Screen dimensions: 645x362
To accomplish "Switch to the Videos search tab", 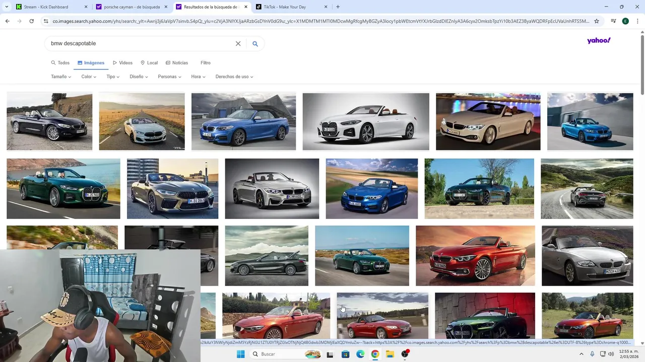I will 122,63.
